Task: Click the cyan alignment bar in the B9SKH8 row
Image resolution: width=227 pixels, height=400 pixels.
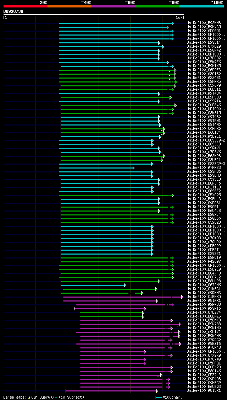Action: click(116, 23)
